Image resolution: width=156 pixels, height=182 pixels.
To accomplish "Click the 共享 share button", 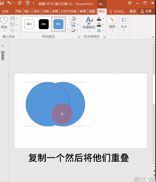I will click(146, 11).
